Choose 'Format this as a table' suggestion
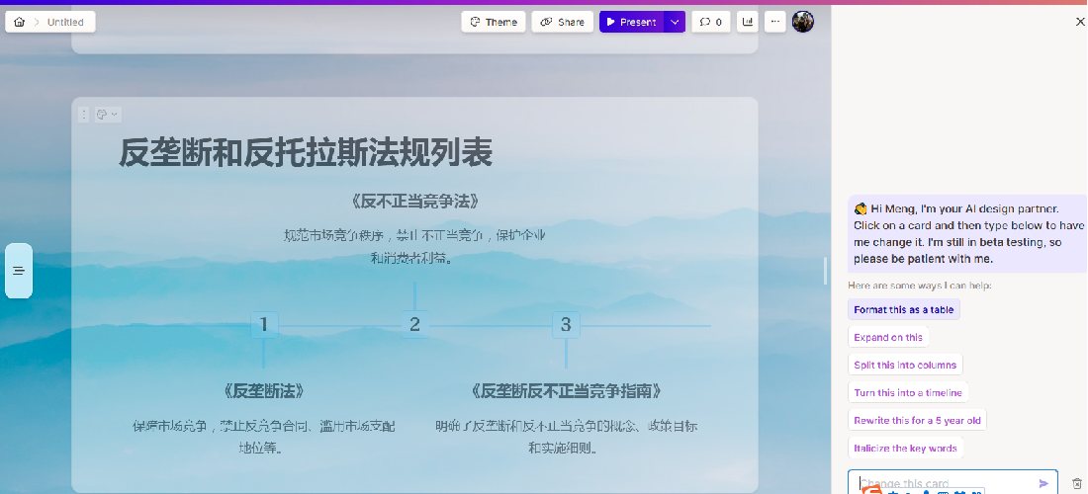 click(903, 309)
